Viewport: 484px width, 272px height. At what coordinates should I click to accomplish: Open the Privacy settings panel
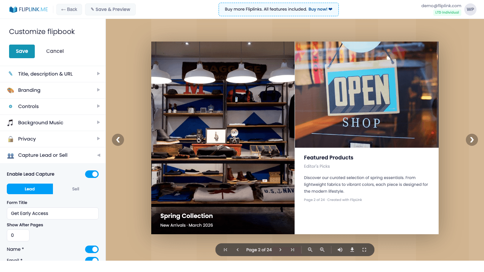[x=53, y=139]
